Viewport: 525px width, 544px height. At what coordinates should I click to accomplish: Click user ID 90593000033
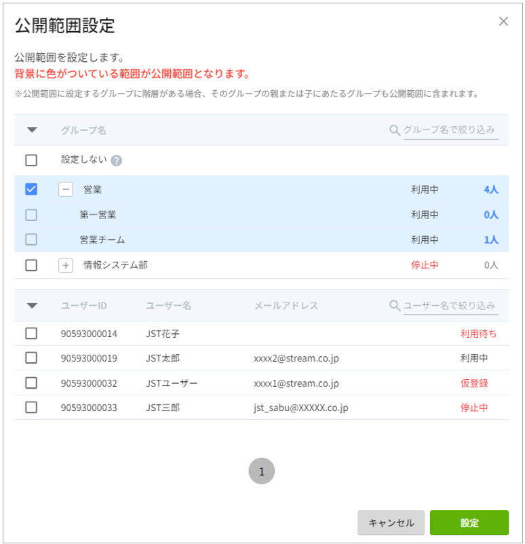(89, 408)
